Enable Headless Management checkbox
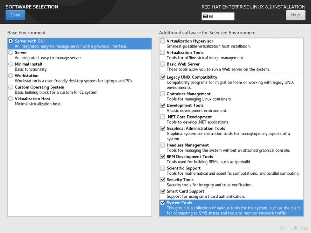The width and height of the screenshot is (311, 233). coord(163,145)
